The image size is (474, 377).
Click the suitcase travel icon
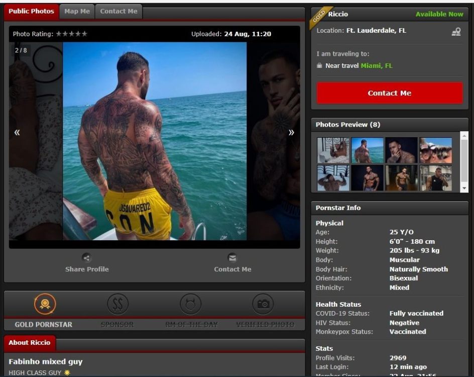coord(319,66)
